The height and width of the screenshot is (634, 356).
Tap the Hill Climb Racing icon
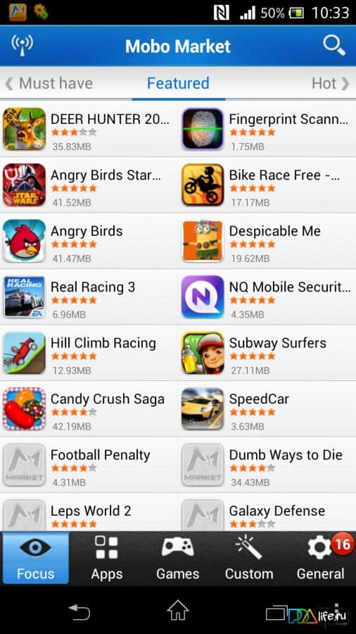24,353
